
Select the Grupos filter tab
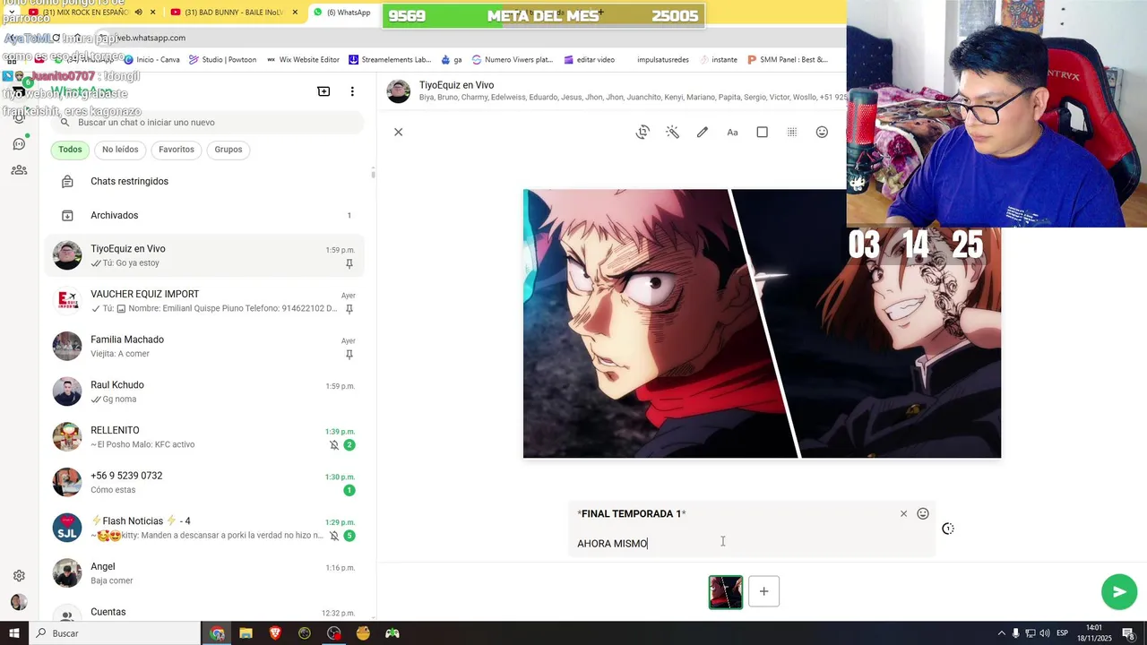pyautogui.click(x=229, y=150)
